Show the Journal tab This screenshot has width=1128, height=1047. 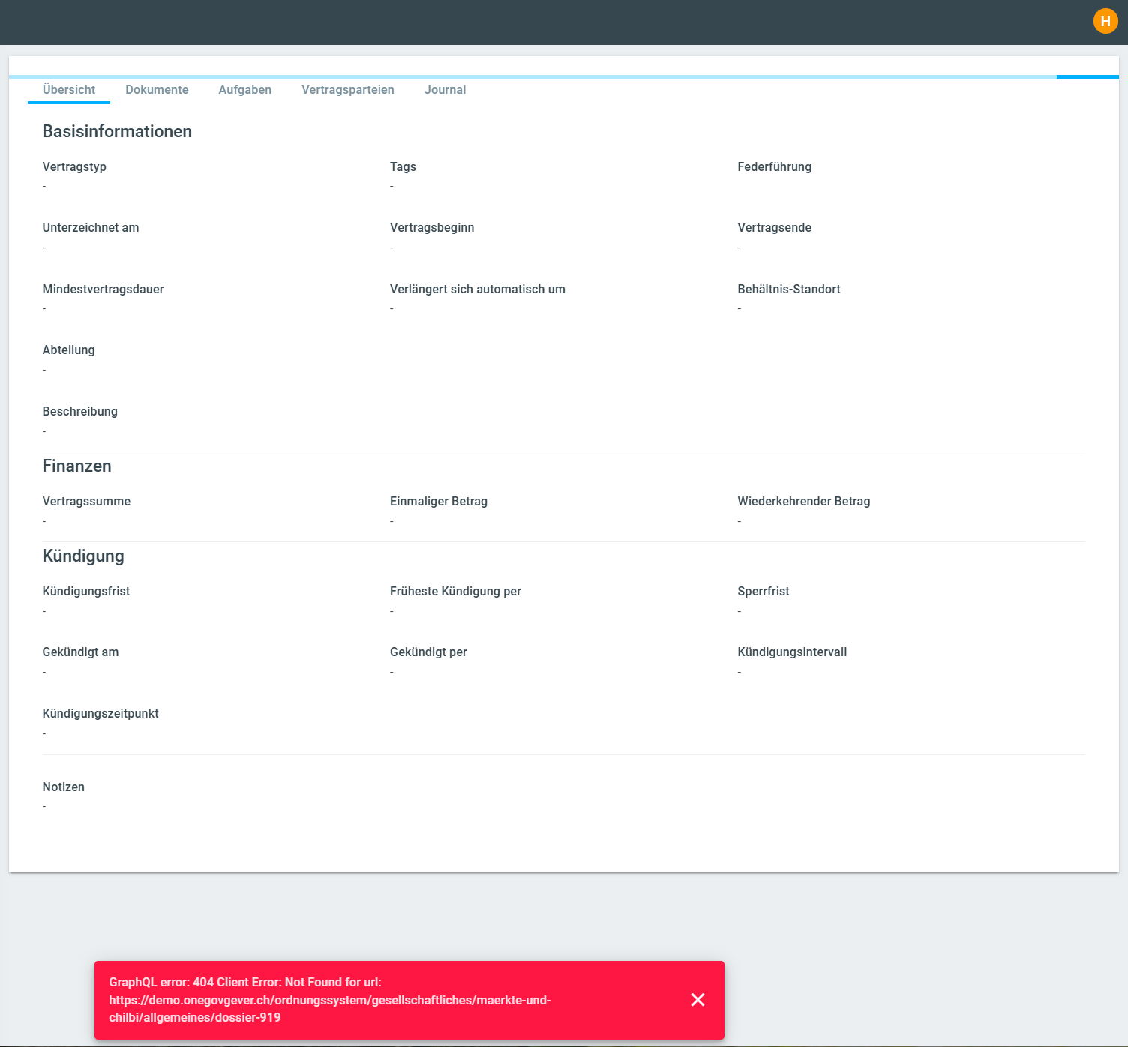[445, 89]
